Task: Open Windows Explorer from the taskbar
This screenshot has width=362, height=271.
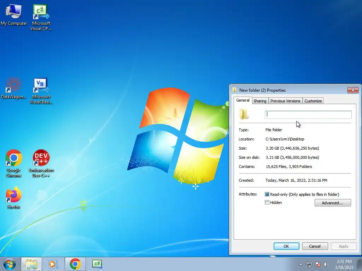Action: point(31,264)
